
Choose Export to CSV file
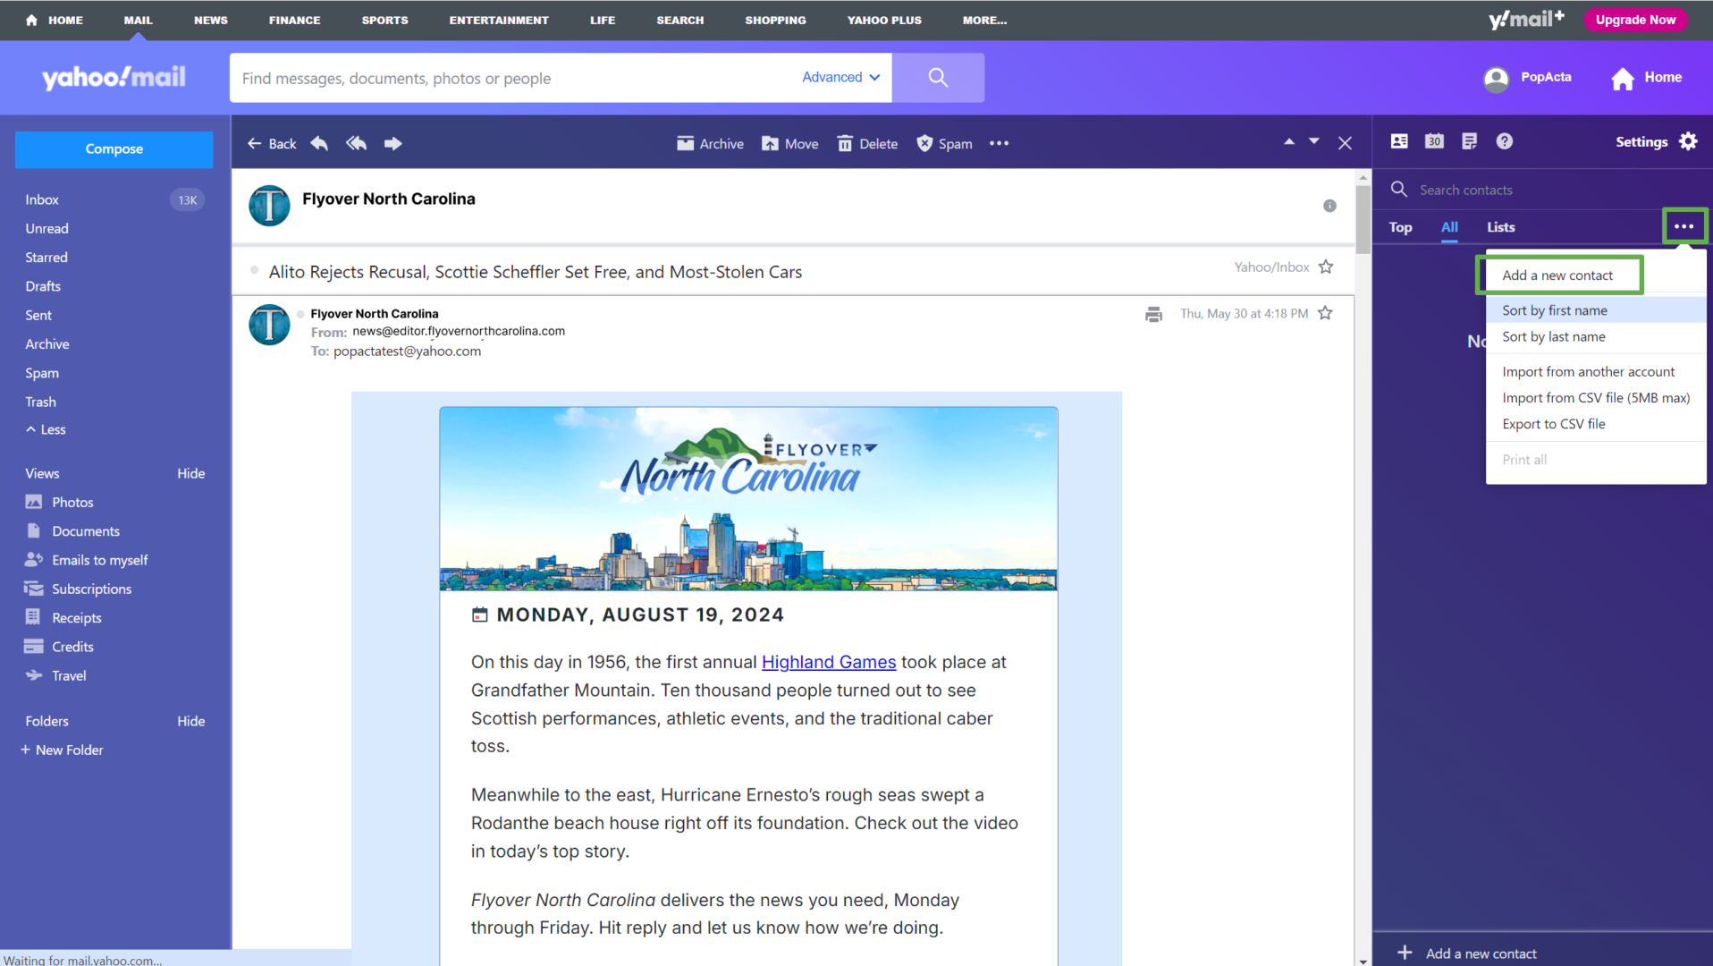tap(1596, 424)
